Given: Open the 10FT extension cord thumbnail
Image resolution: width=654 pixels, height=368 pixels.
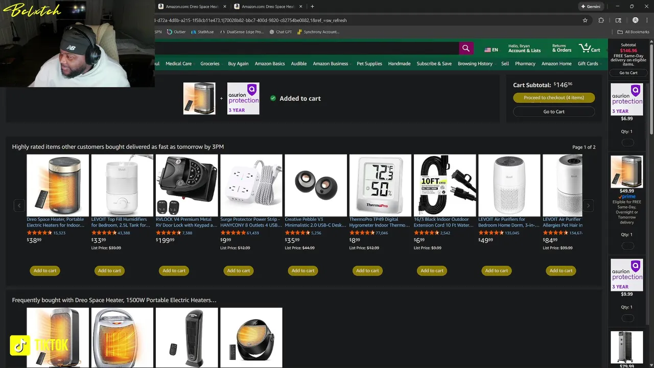Looking at the screenshot, I should (x=445, y=185).
